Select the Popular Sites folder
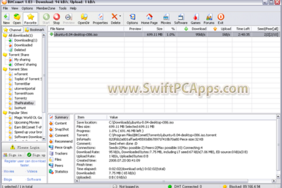 [18, 113]
